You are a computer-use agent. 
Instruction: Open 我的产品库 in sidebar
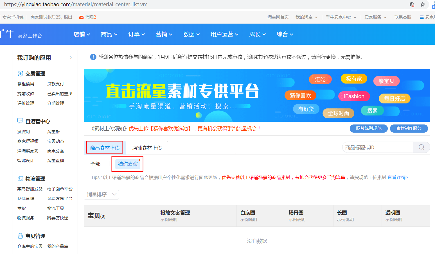pos(58,246)
